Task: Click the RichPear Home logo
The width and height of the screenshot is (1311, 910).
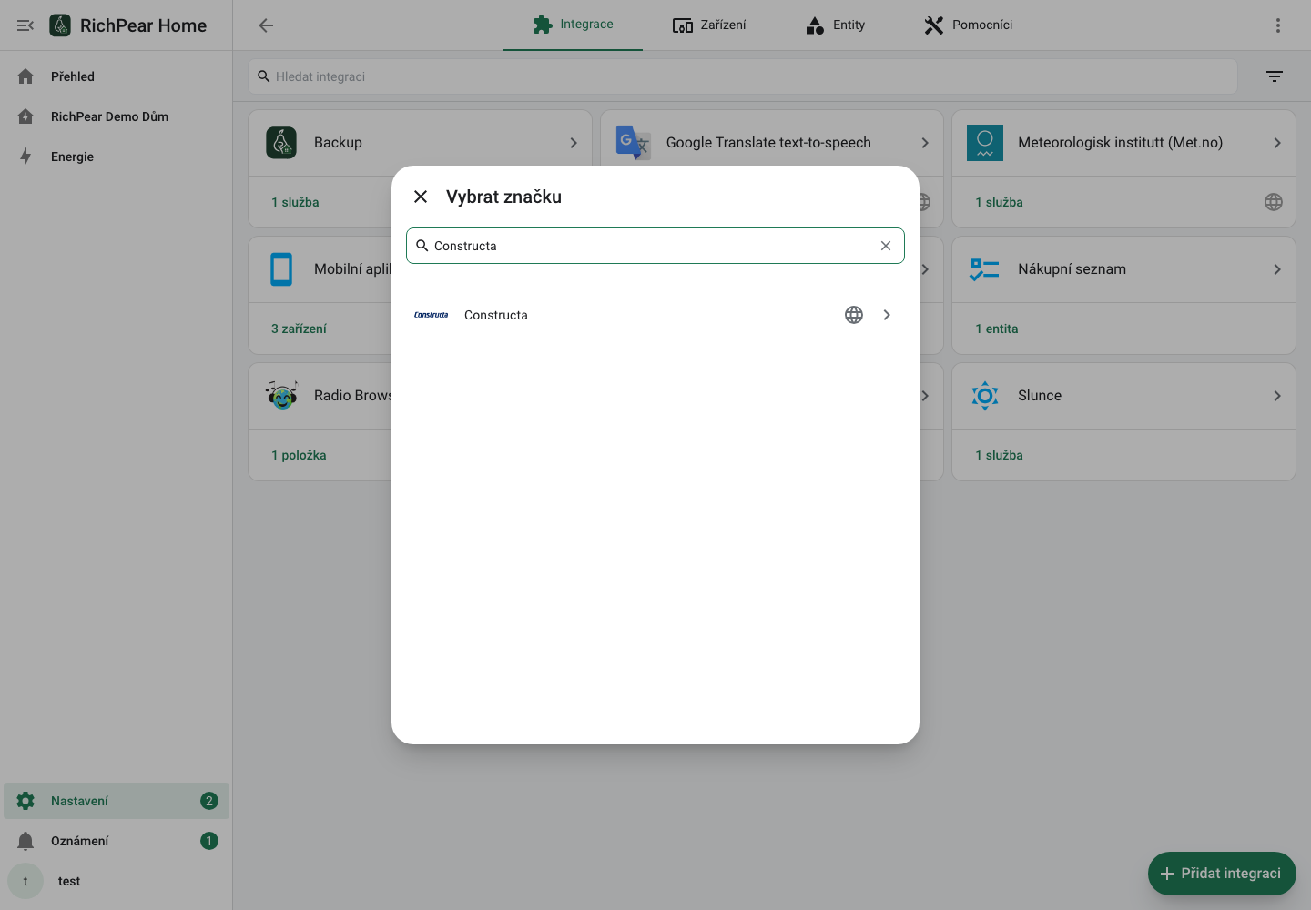Action: click(x=60, y=25)
